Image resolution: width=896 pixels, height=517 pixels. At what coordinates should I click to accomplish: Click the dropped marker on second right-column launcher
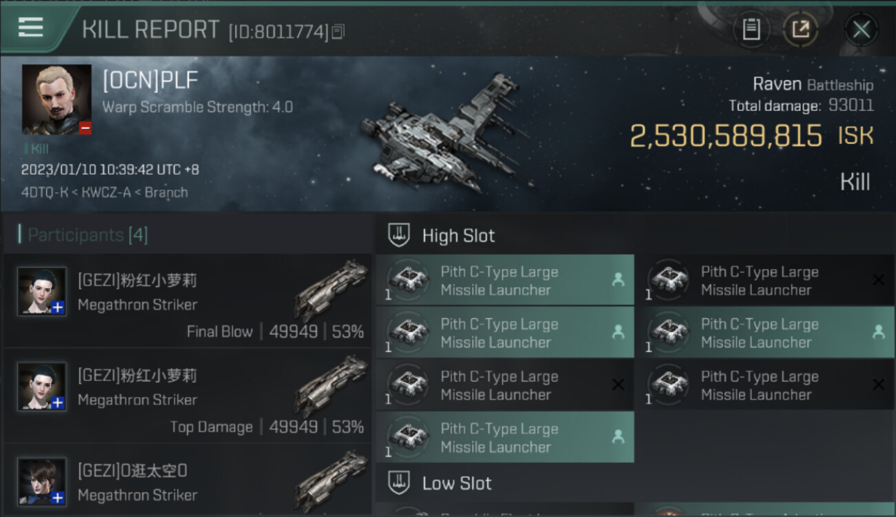point(878,332)
